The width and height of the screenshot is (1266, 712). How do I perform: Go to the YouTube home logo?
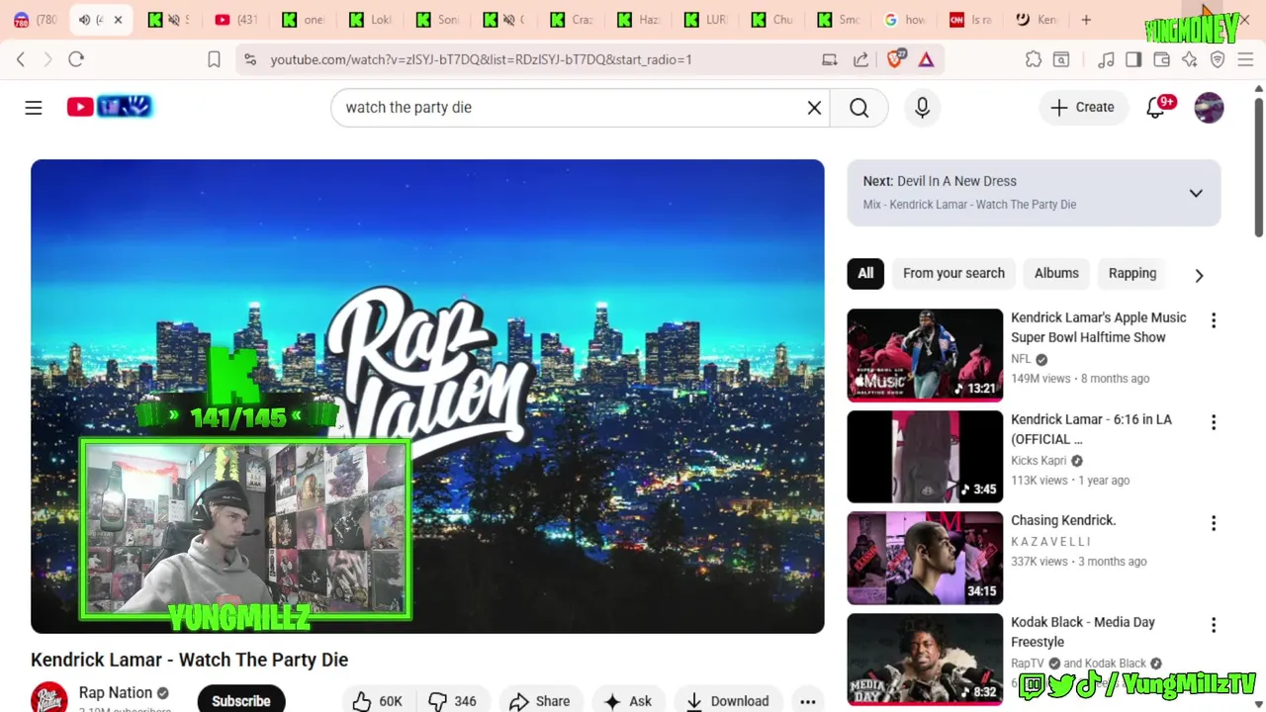click(109, 107)
